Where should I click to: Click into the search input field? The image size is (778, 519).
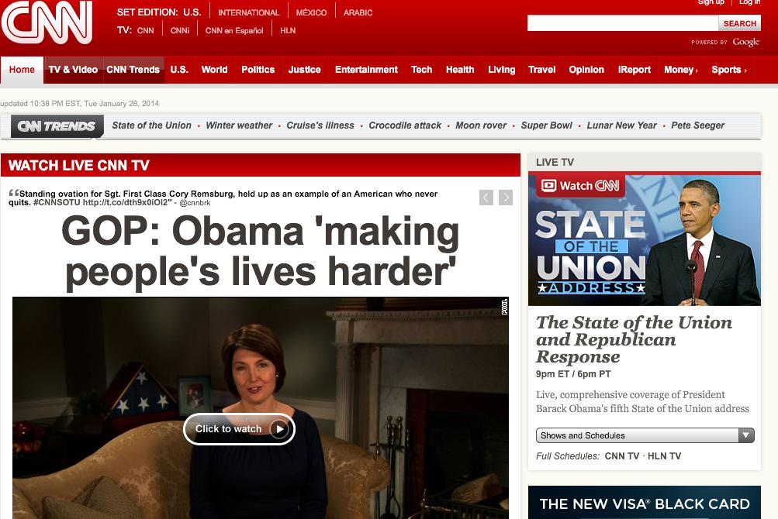click(x=623, y=23)
